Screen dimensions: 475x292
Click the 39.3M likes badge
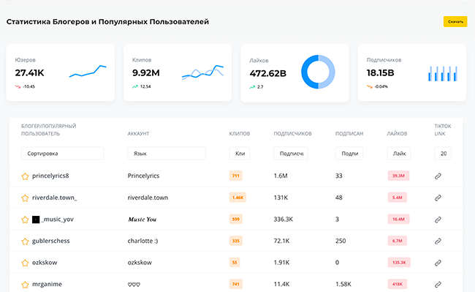click(399, 176)
